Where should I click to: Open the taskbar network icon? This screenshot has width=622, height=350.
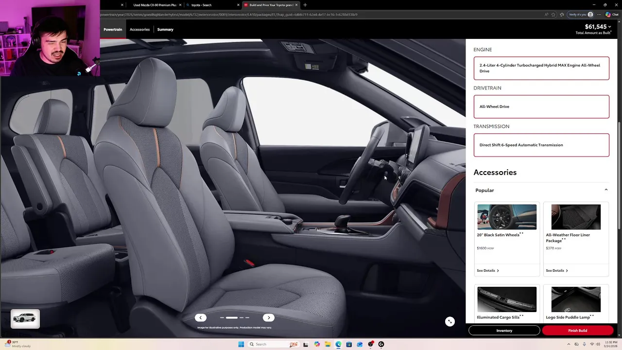tap(592, 344)
